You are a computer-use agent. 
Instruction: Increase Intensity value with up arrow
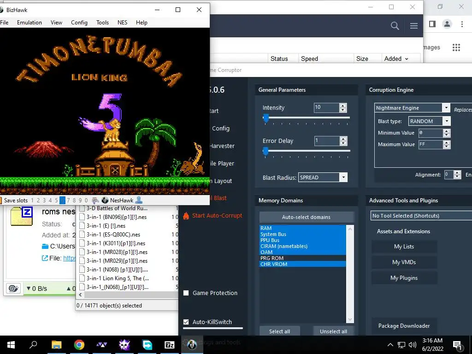click(343, 106)
